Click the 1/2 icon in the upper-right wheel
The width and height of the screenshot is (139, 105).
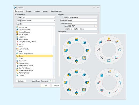click(98, 50)
